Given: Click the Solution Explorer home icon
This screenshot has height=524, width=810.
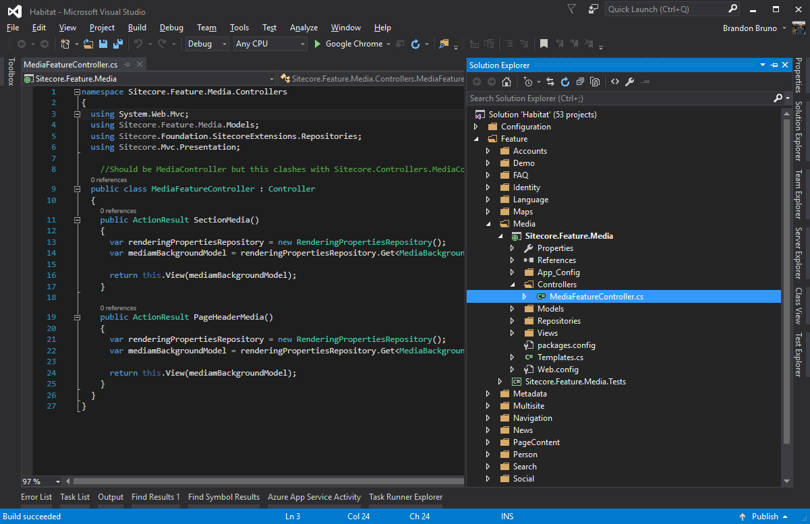Looking at the screenshot, I should (506, 81).
